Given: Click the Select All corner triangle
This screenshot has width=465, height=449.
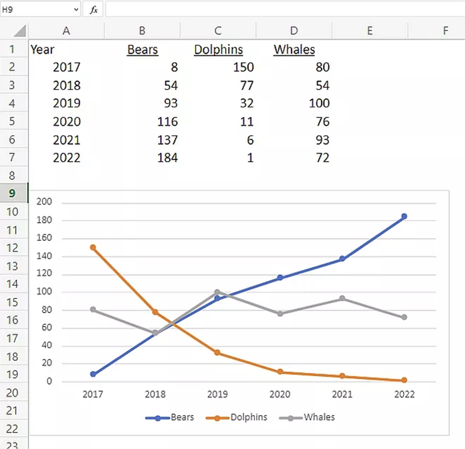Looking at the screenshot, I should (20, 30).
